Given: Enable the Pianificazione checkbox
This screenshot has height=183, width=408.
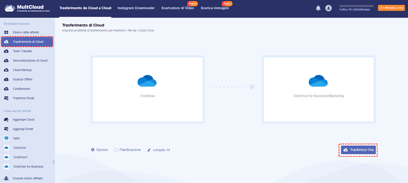Looking at the screenshot, I should [x=116, y=150].
